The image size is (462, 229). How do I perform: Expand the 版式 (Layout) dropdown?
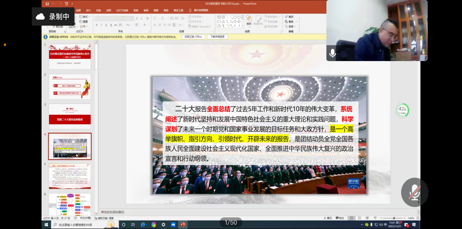(86, 17)
